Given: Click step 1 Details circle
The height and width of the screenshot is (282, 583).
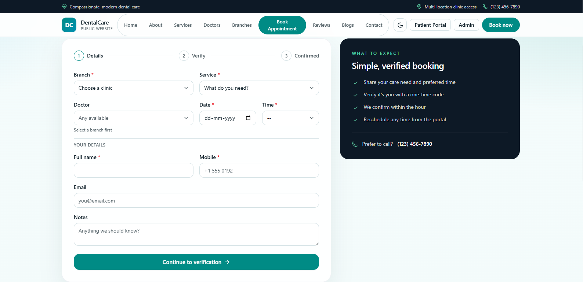Looking at the screenshot, I should [79, 56].
